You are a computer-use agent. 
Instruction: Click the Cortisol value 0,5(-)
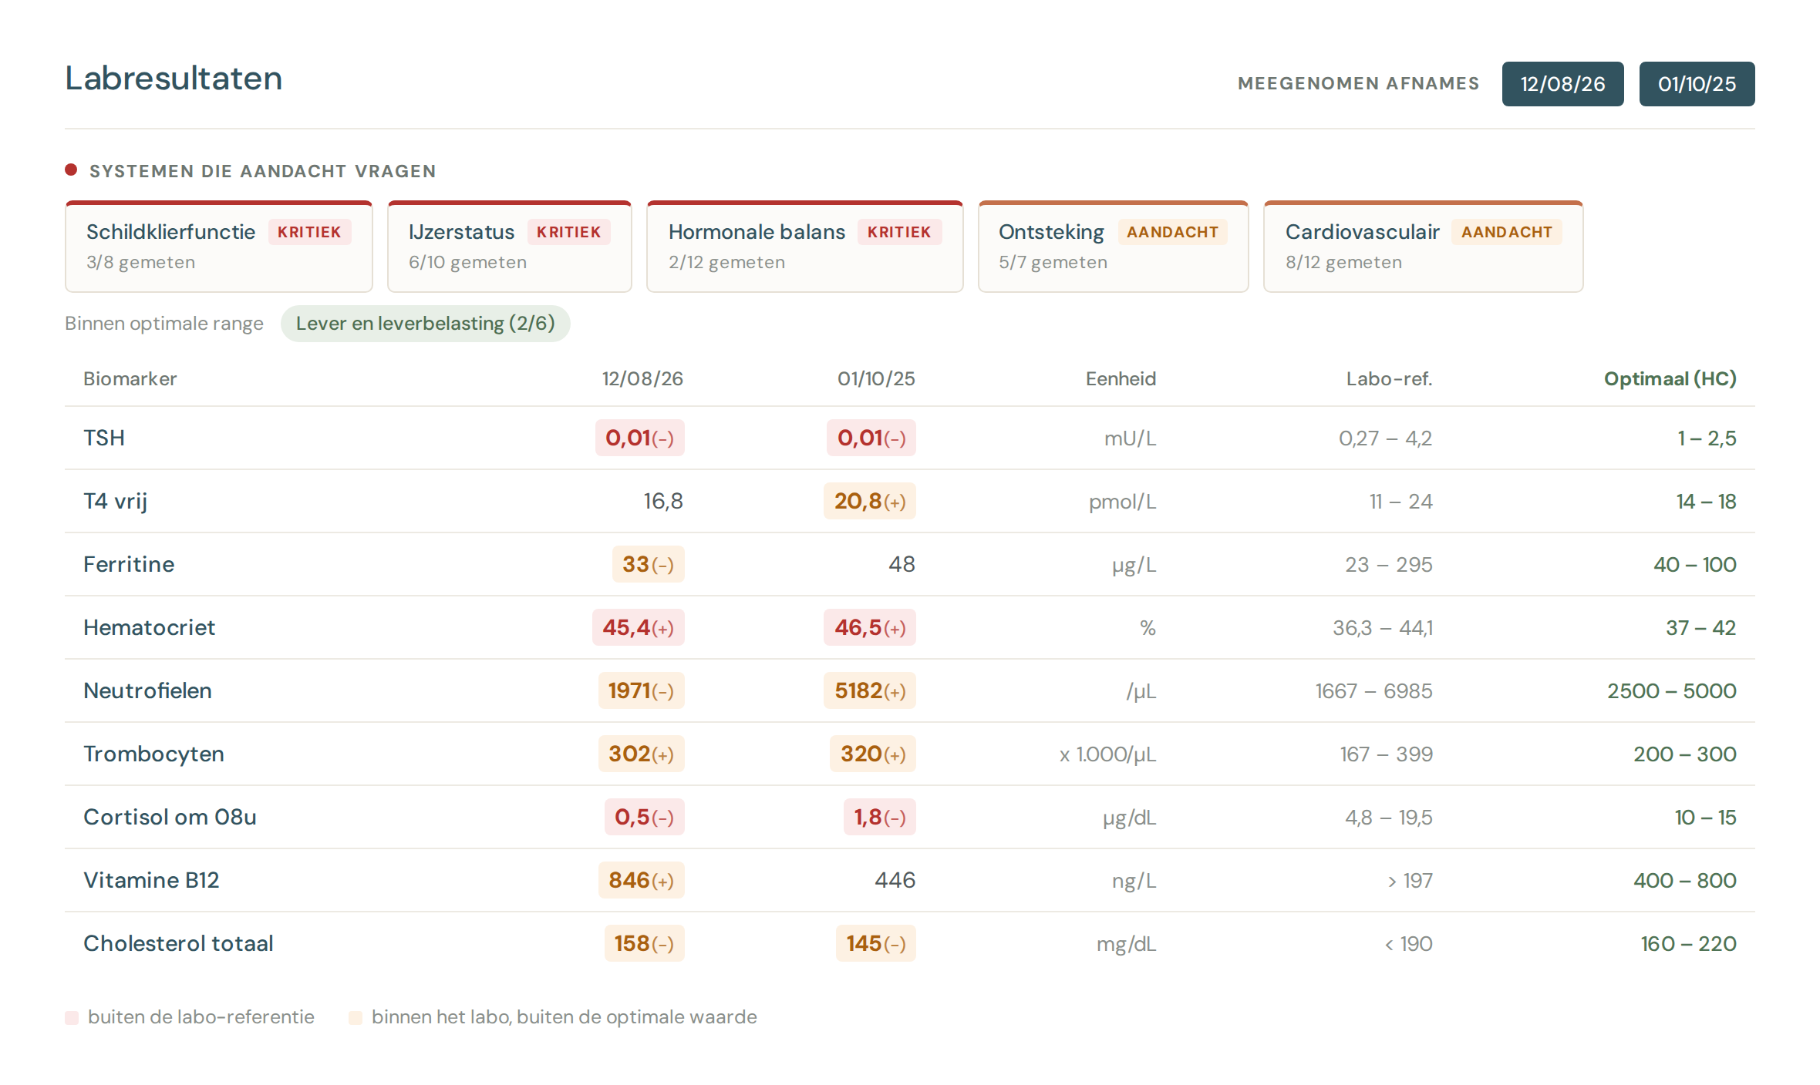pyautogui.click(x=644, y=817)
